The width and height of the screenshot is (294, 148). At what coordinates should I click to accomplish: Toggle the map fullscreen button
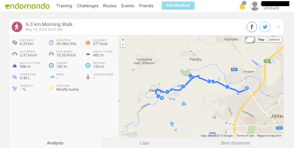point(250,40)
